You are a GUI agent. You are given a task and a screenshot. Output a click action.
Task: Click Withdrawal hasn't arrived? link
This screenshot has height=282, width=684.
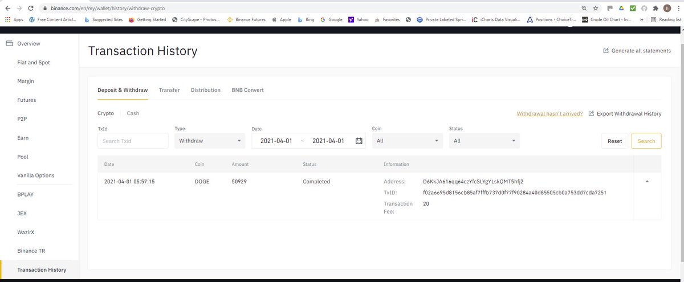549,113
